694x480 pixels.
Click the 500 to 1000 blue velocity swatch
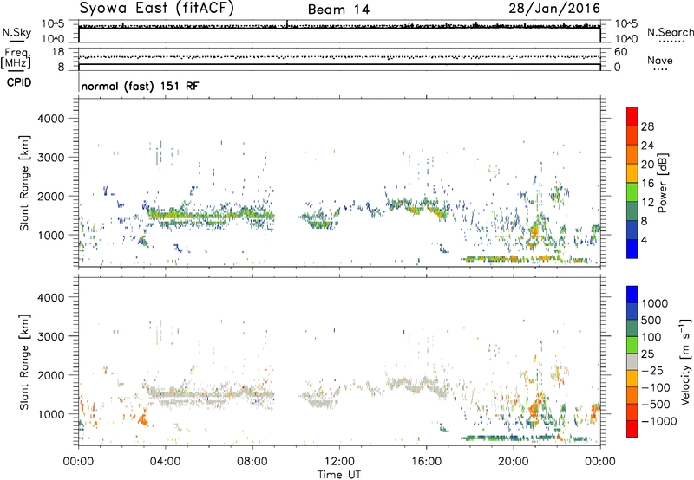click(x=632, y=311)
